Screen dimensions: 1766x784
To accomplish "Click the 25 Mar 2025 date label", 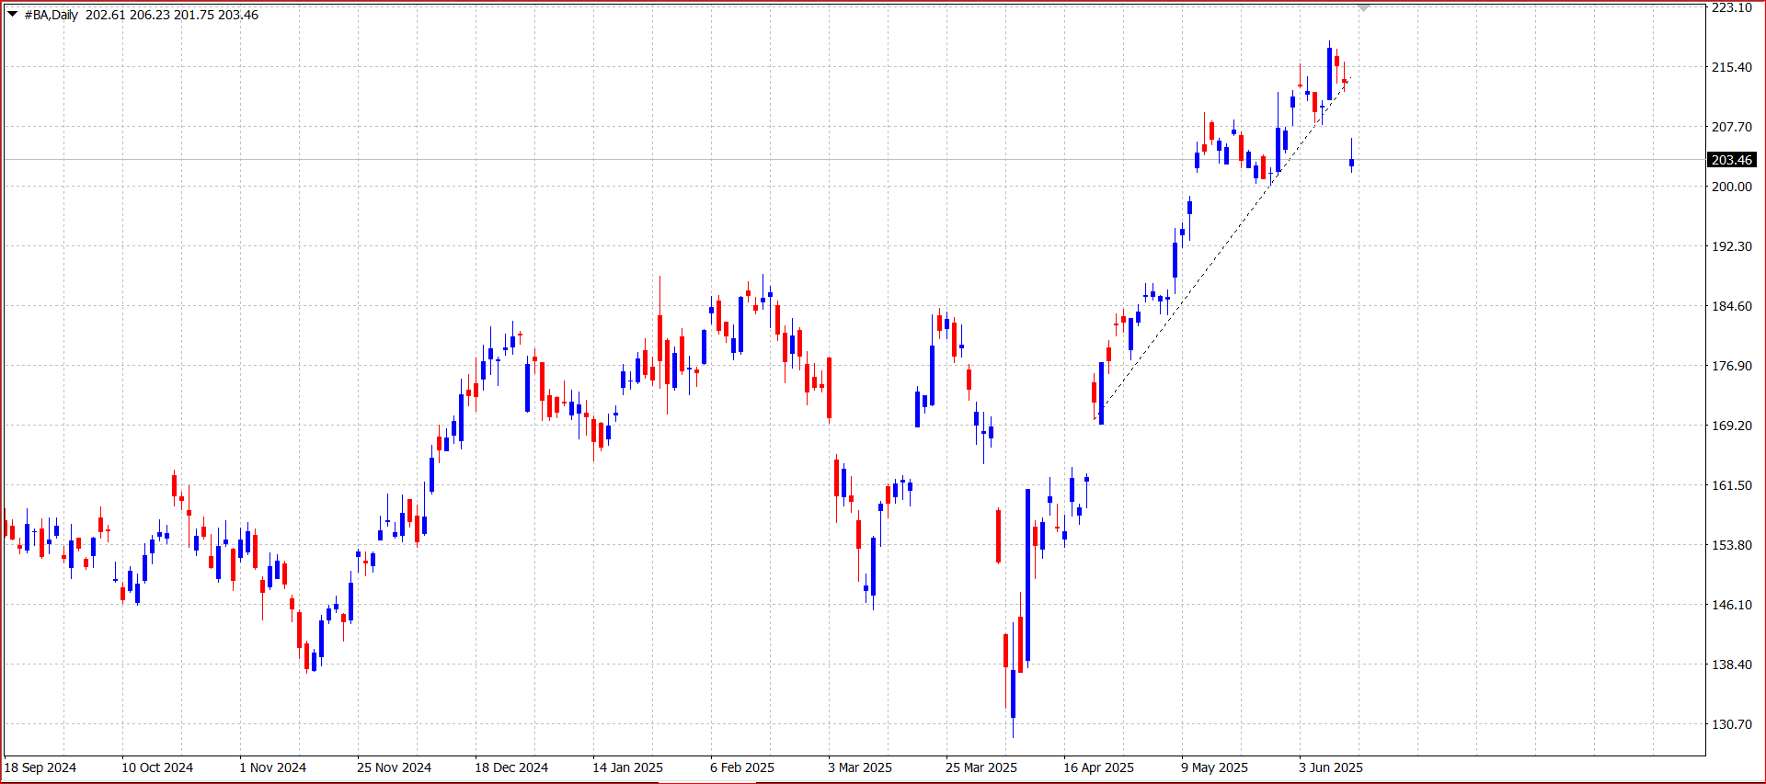I will click(981, 767).
